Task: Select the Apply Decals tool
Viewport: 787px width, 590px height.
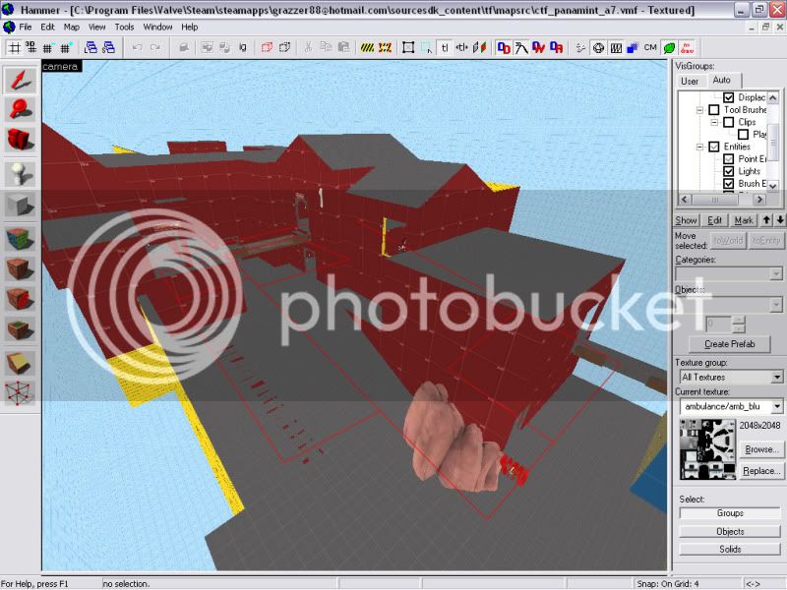Action: 20,299
